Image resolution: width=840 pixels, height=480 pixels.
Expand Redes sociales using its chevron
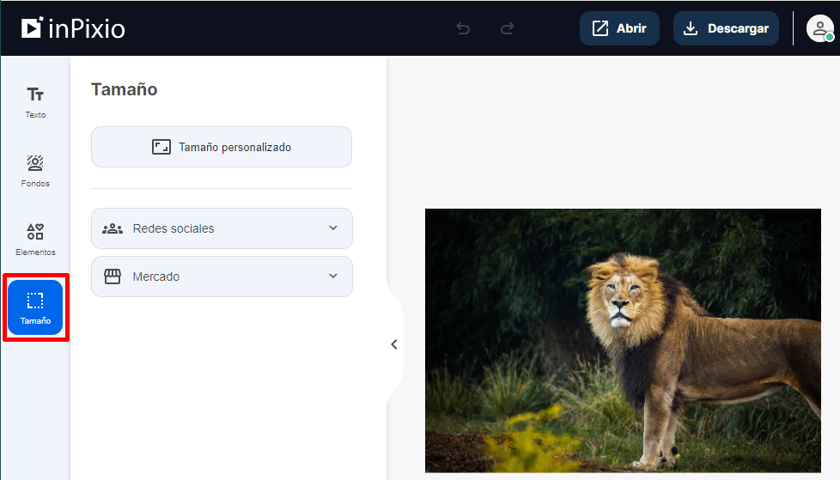coord(333,228)
